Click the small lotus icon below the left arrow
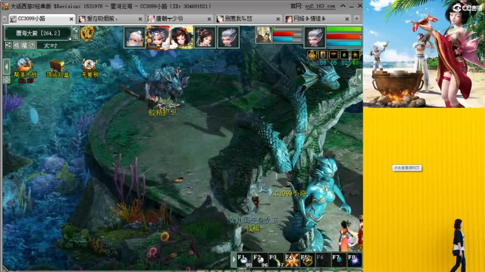485x272 pixels. (6, 80)
